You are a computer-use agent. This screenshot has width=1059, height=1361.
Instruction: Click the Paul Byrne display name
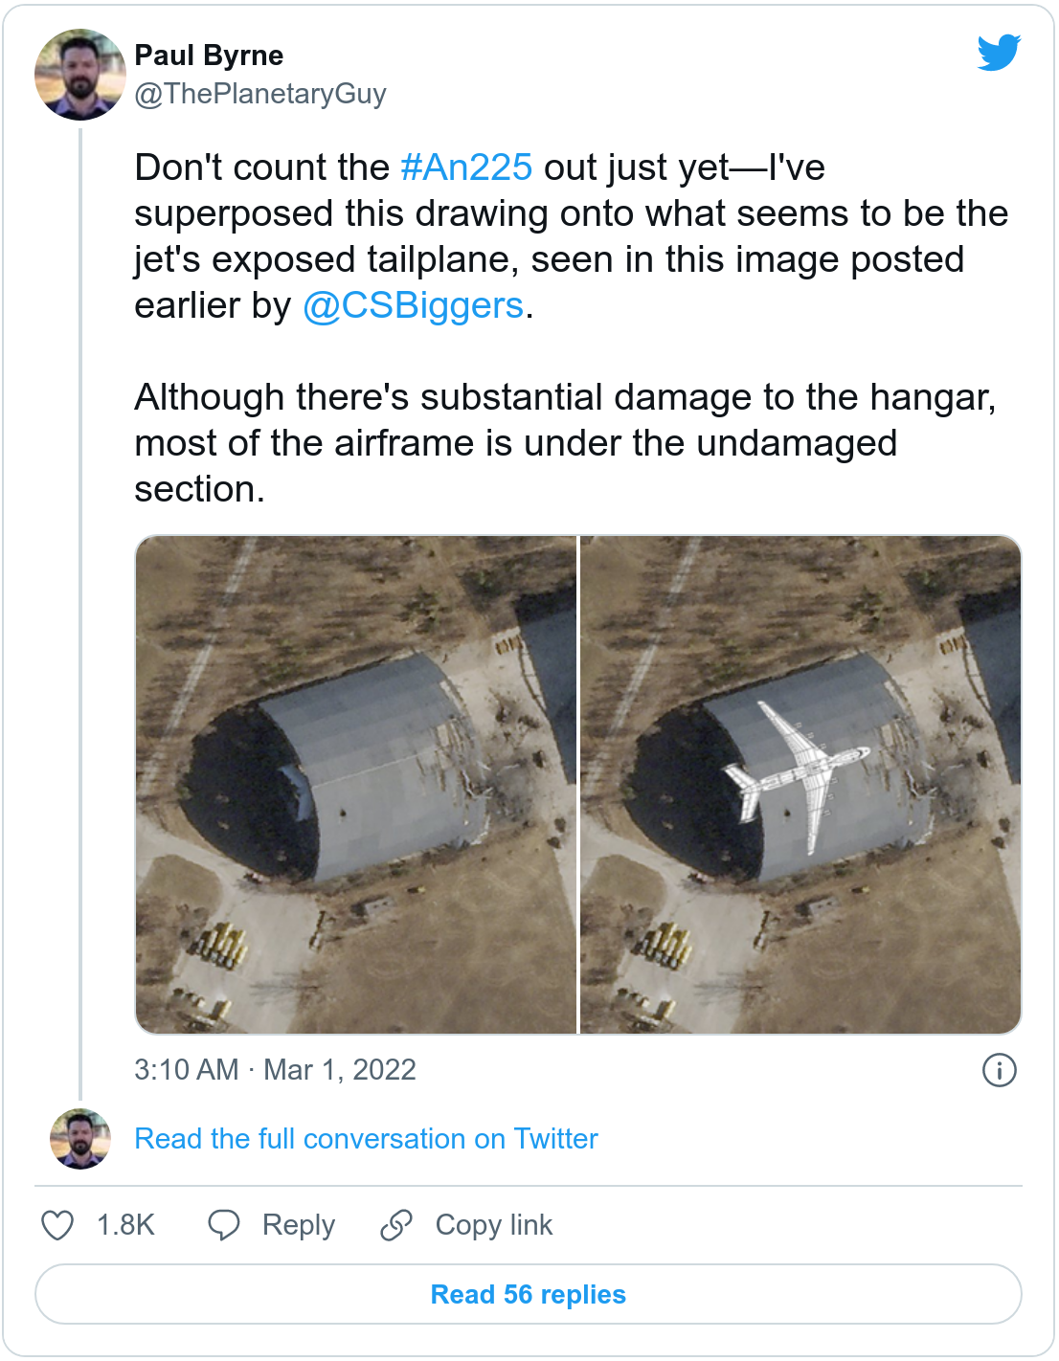[209, 56]
